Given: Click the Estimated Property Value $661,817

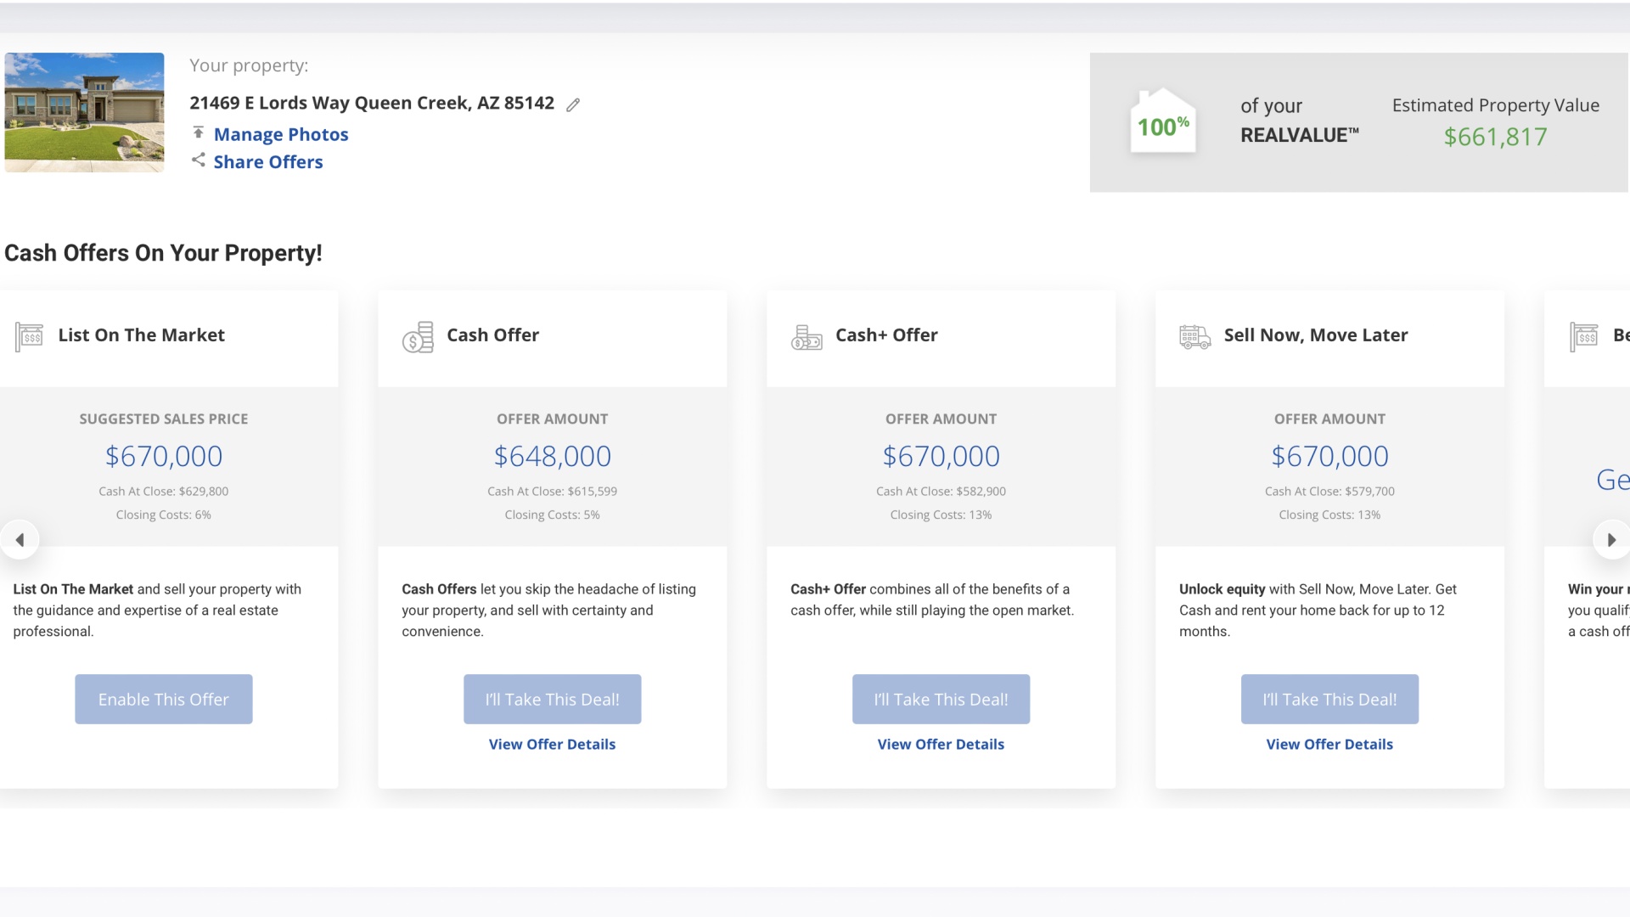Looking at the screenshot, I should tap(1496, 136).
